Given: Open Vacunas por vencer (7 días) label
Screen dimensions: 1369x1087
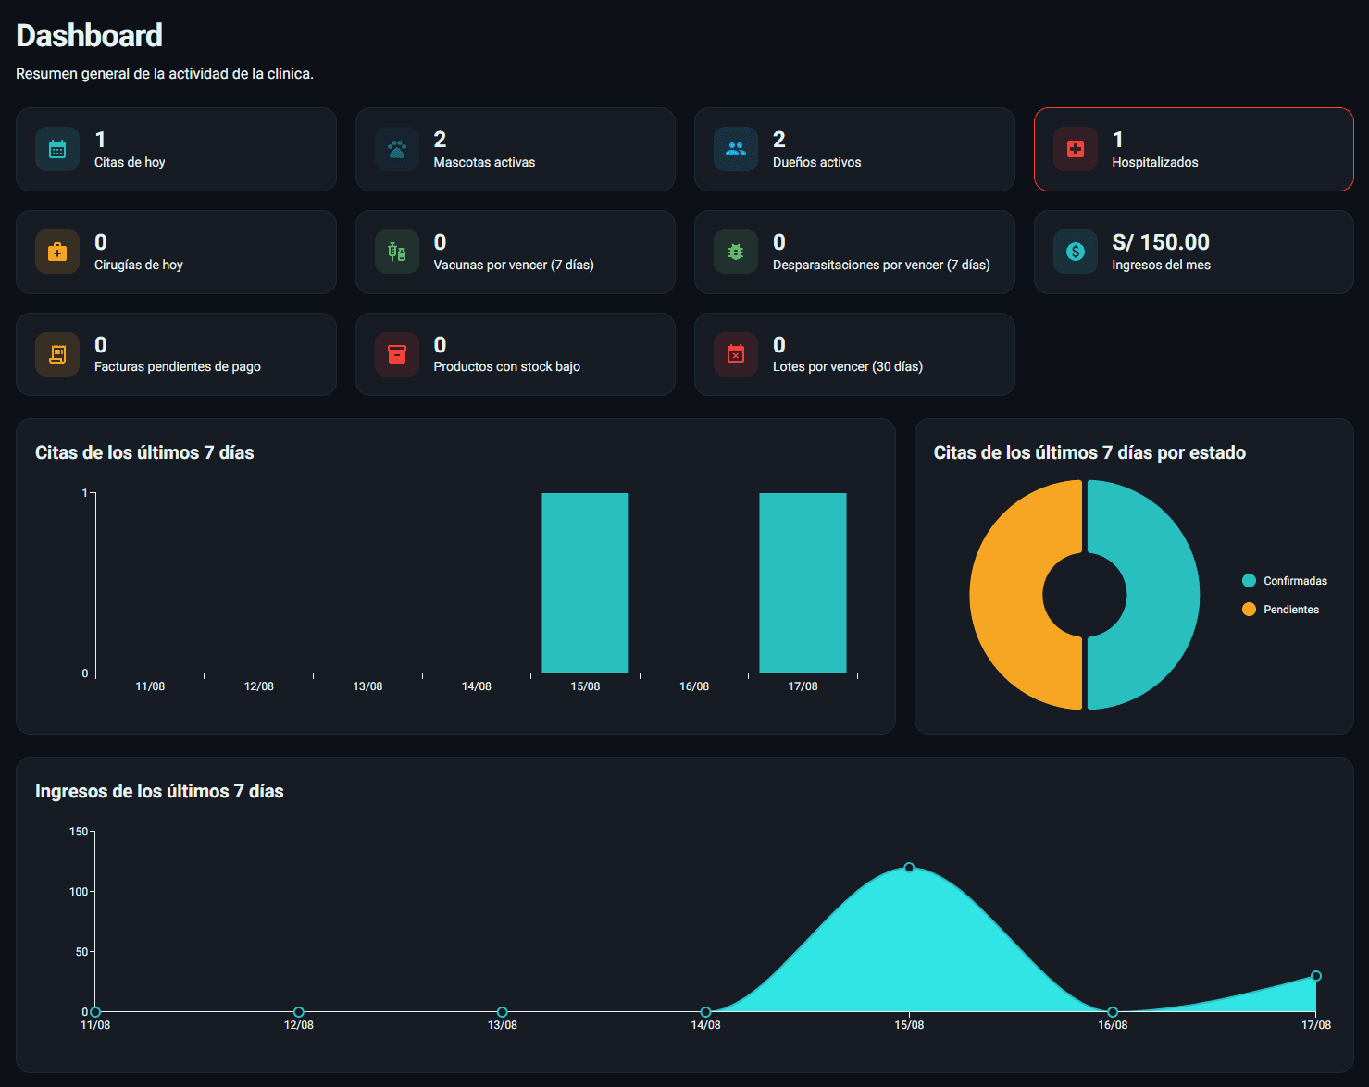Looking at the screenshot, I should click(514, 265).
